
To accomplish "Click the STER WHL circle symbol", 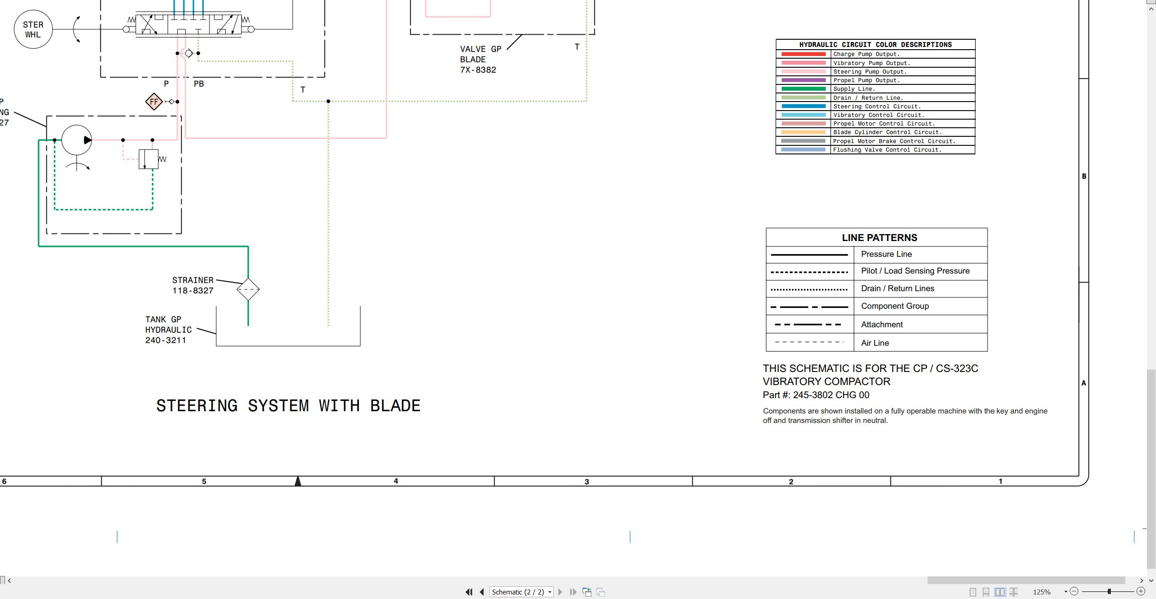I will [33, 29].
